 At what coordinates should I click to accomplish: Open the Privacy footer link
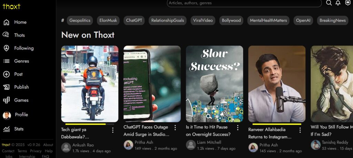(x=36, y=151)
